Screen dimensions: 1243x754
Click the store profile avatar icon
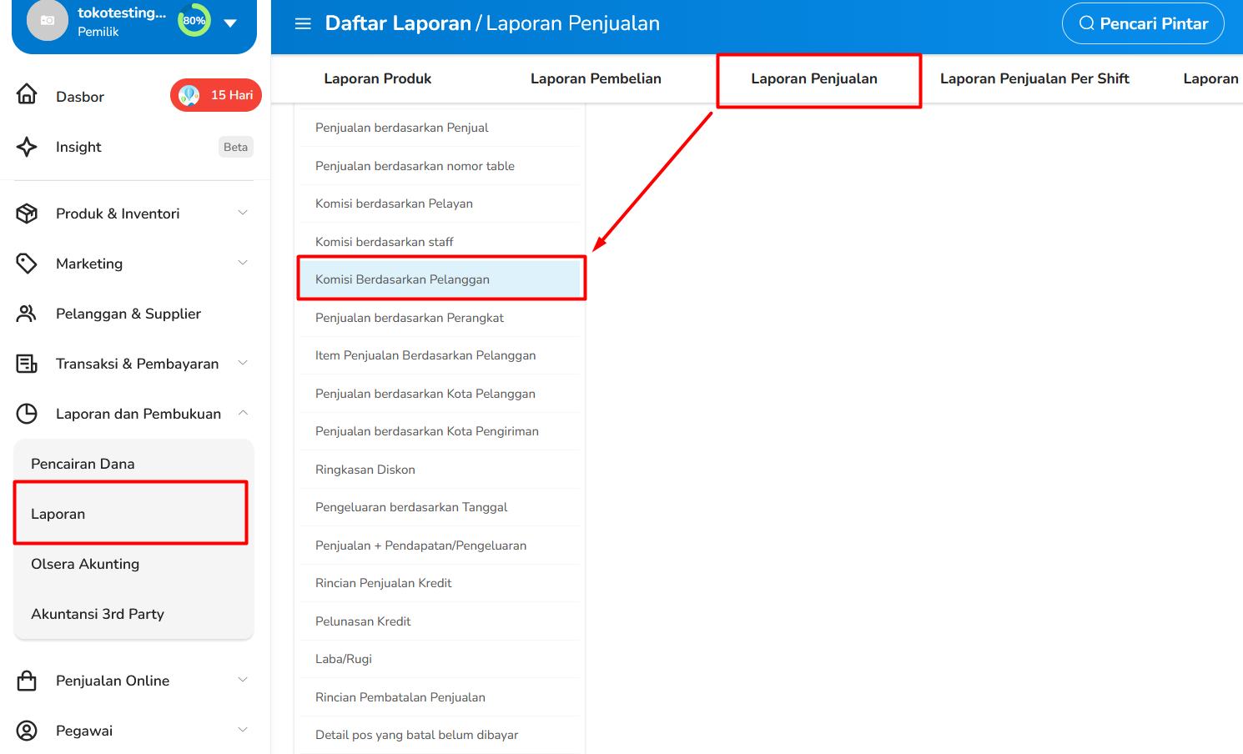[x=48, y=21]
